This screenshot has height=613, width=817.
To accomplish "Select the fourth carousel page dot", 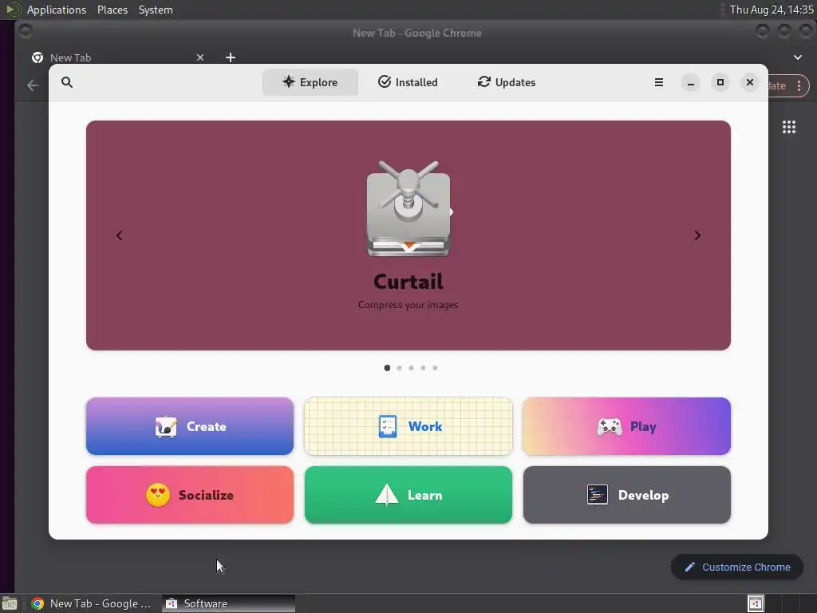I will pyautogui.click(x=423, y=368).
